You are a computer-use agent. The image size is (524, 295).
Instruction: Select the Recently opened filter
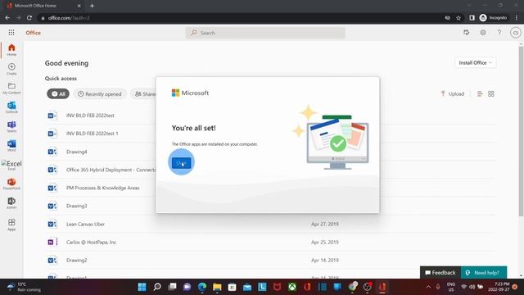coord(100,94)
